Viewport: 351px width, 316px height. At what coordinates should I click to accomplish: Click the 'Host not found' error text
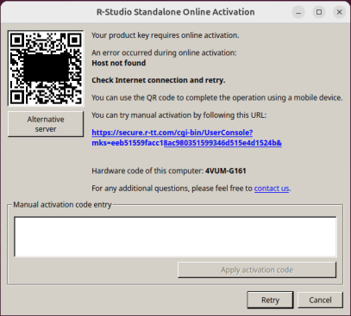point(119,63)
